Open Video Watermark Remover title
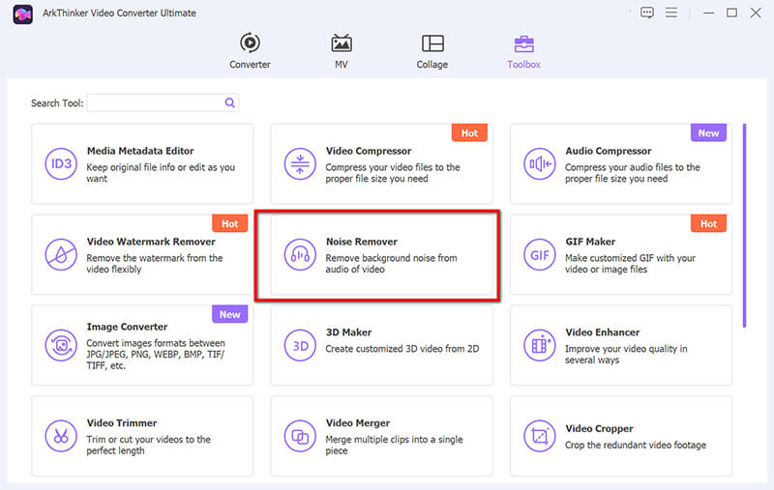The image size is (774, 490). click(x=151, y=242)
